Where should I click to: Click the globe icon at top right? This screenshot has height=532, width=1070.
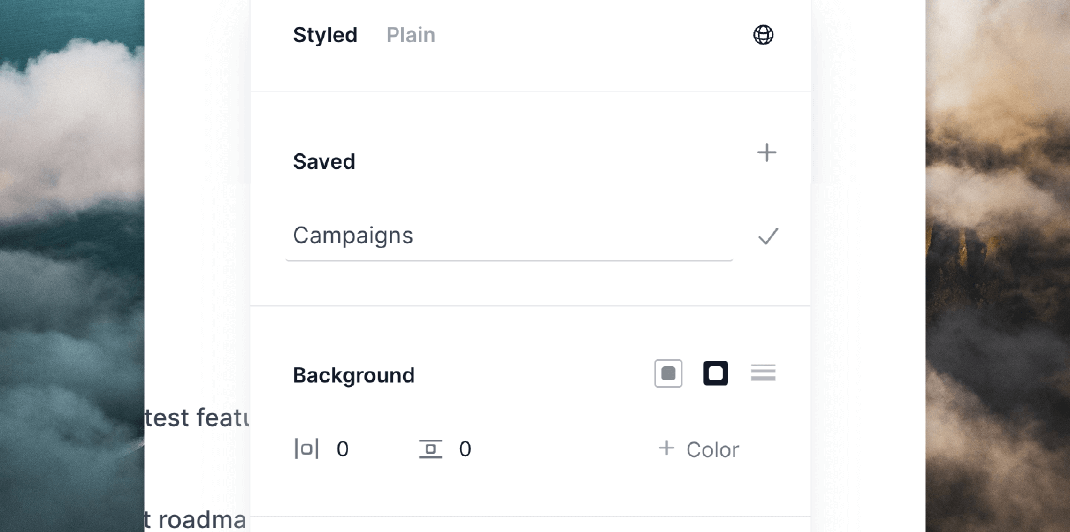pos(763,35)
